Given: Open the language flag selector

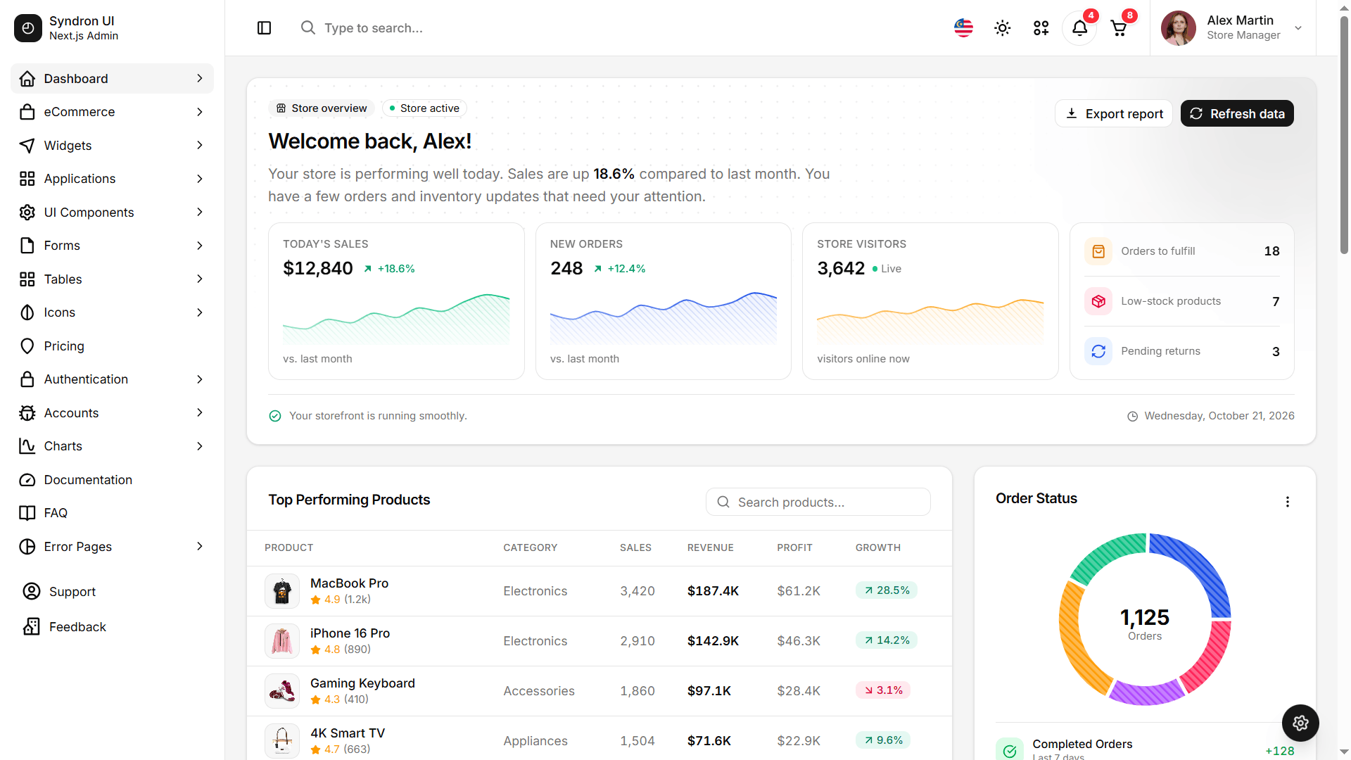Looking at the screenshot, I should 963,28.
